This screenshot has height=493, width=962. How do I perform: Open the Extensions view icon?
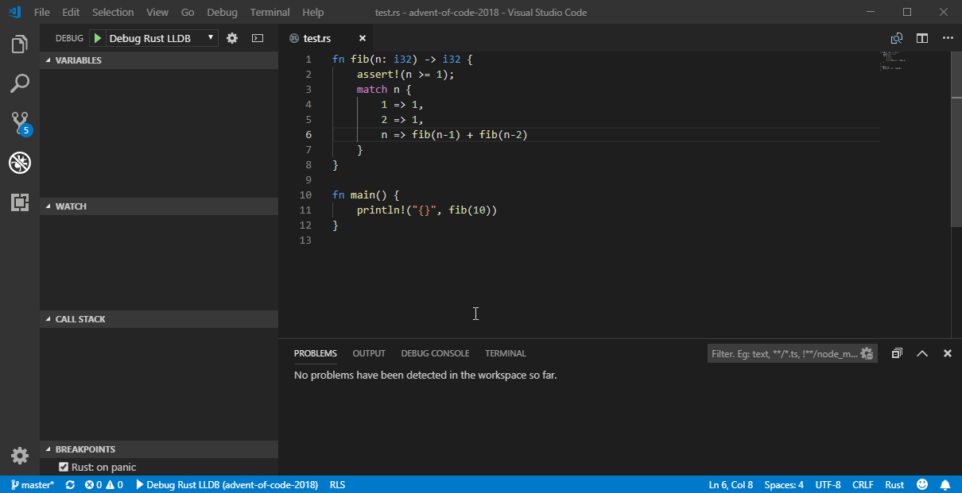20,202
